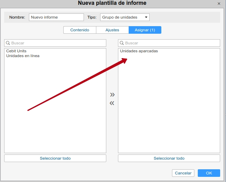Select Unidades en línea in the left list
The height and width of the screenshot is (182, 226).
(23, 56)
